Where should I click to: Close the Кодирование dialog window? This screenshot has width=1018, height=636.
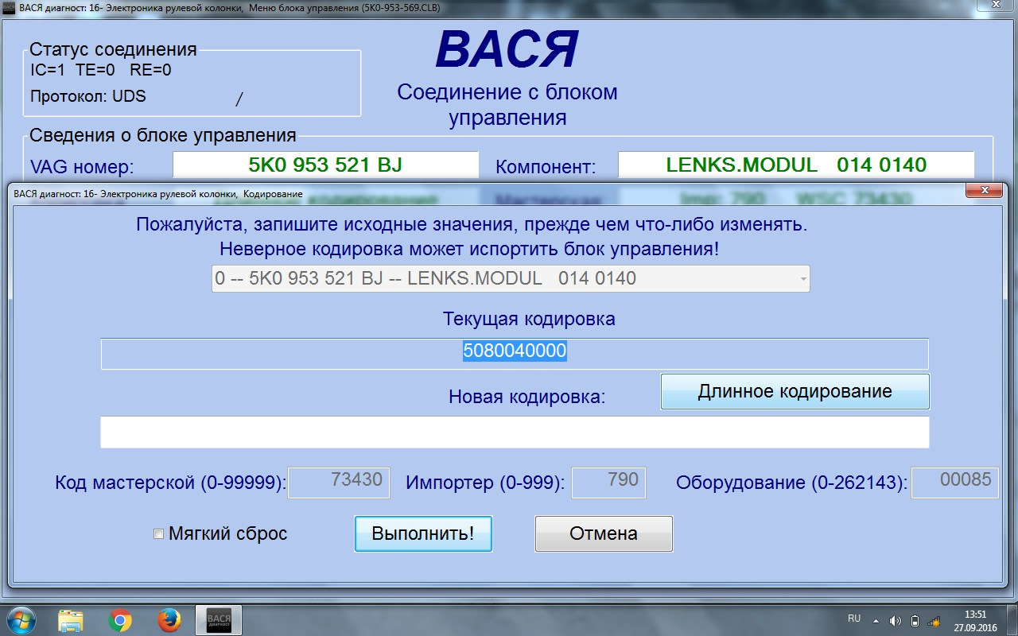986,191
